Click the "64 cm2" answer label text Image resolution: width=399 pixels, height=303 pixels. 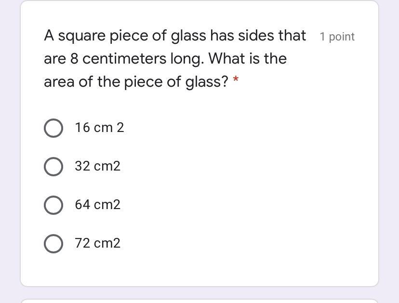pos(97,205)
